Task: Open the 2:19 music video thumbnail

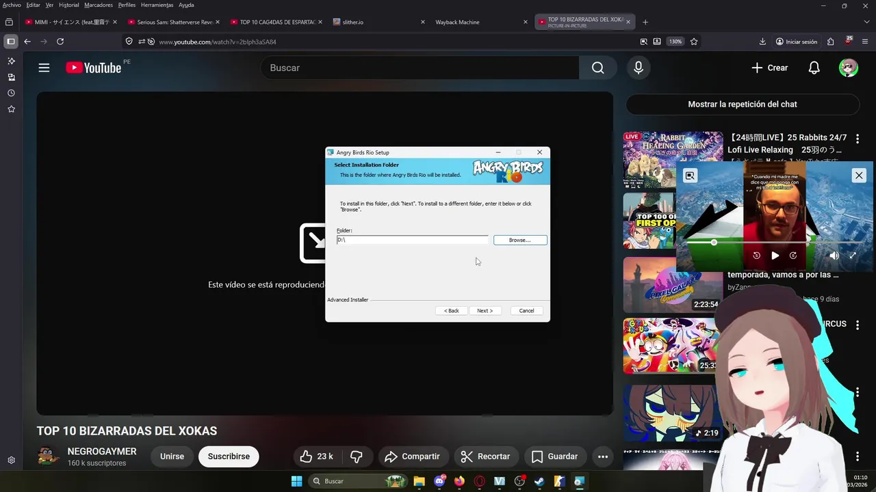Action: pos(671,413)
